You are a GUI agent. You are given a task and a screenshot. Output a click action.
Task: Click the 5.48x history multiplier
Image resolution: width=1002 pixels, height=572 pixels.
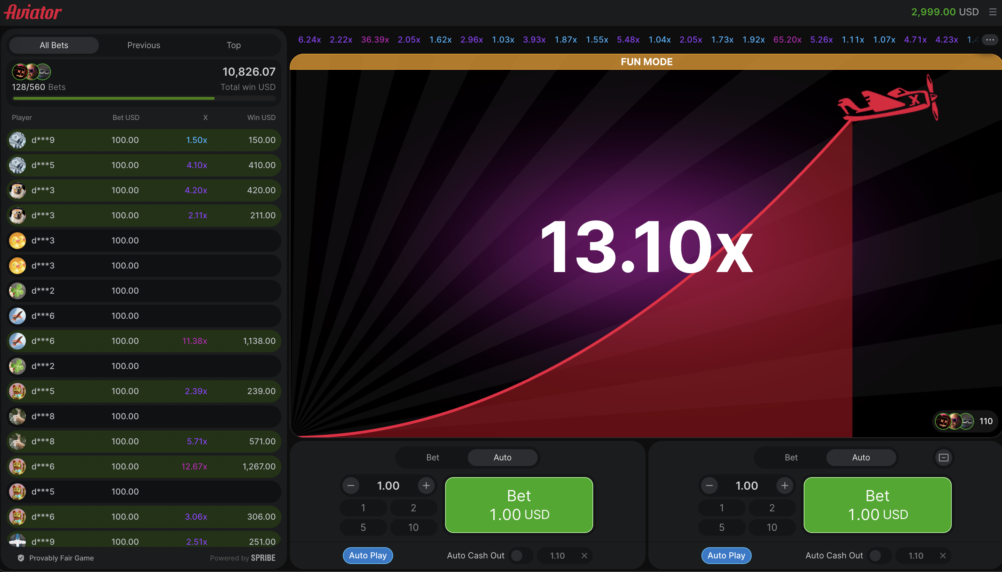628,40
